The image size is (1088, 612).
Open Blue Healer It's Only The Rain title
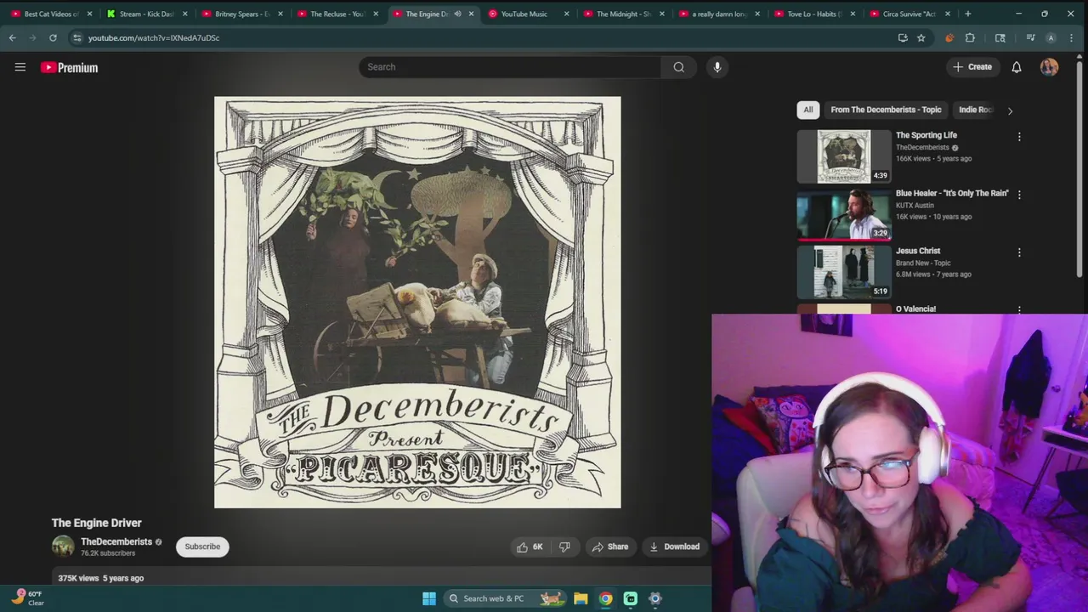click(x=952, y=193)
